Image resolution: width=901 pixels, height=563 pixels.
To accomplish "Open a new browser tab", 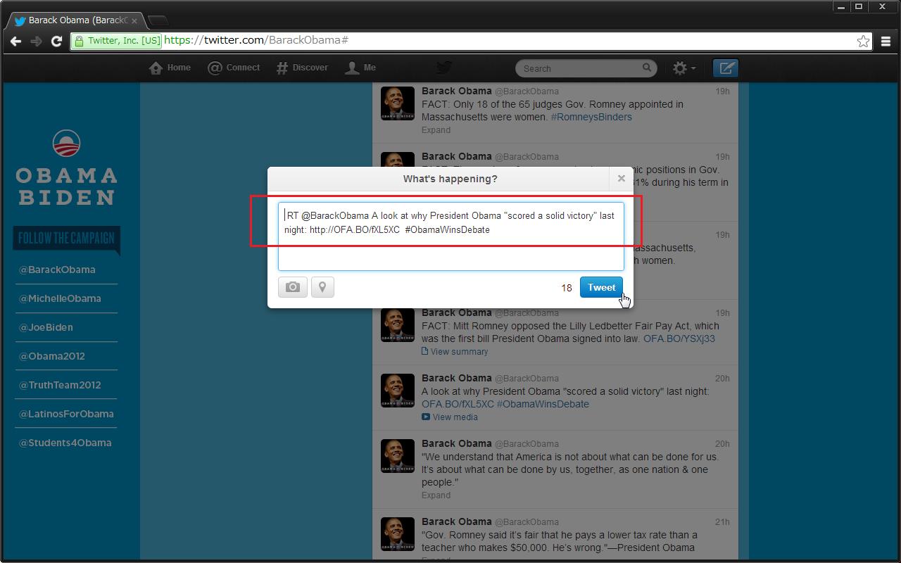I will click(158, 21).
